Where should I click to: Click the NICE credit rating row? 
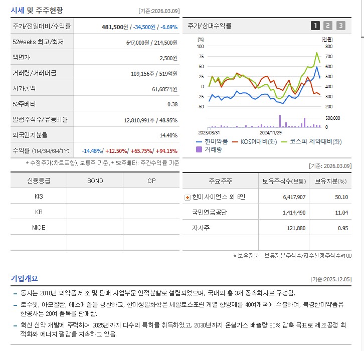95,227
